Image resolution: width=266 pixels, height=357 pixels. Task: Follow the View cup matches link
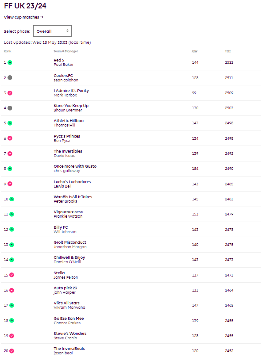tap(23, 17)
